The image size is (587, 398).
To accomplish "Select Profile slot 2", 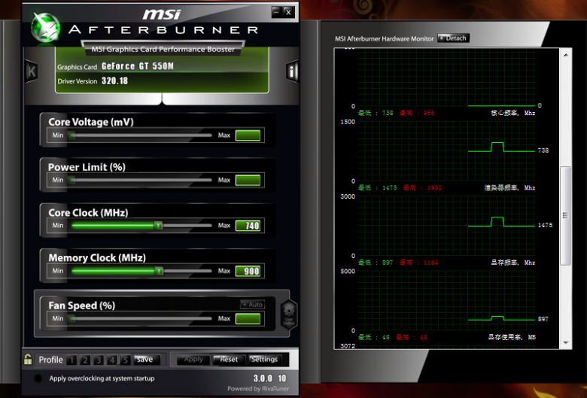I will click(x=85, y=360).
